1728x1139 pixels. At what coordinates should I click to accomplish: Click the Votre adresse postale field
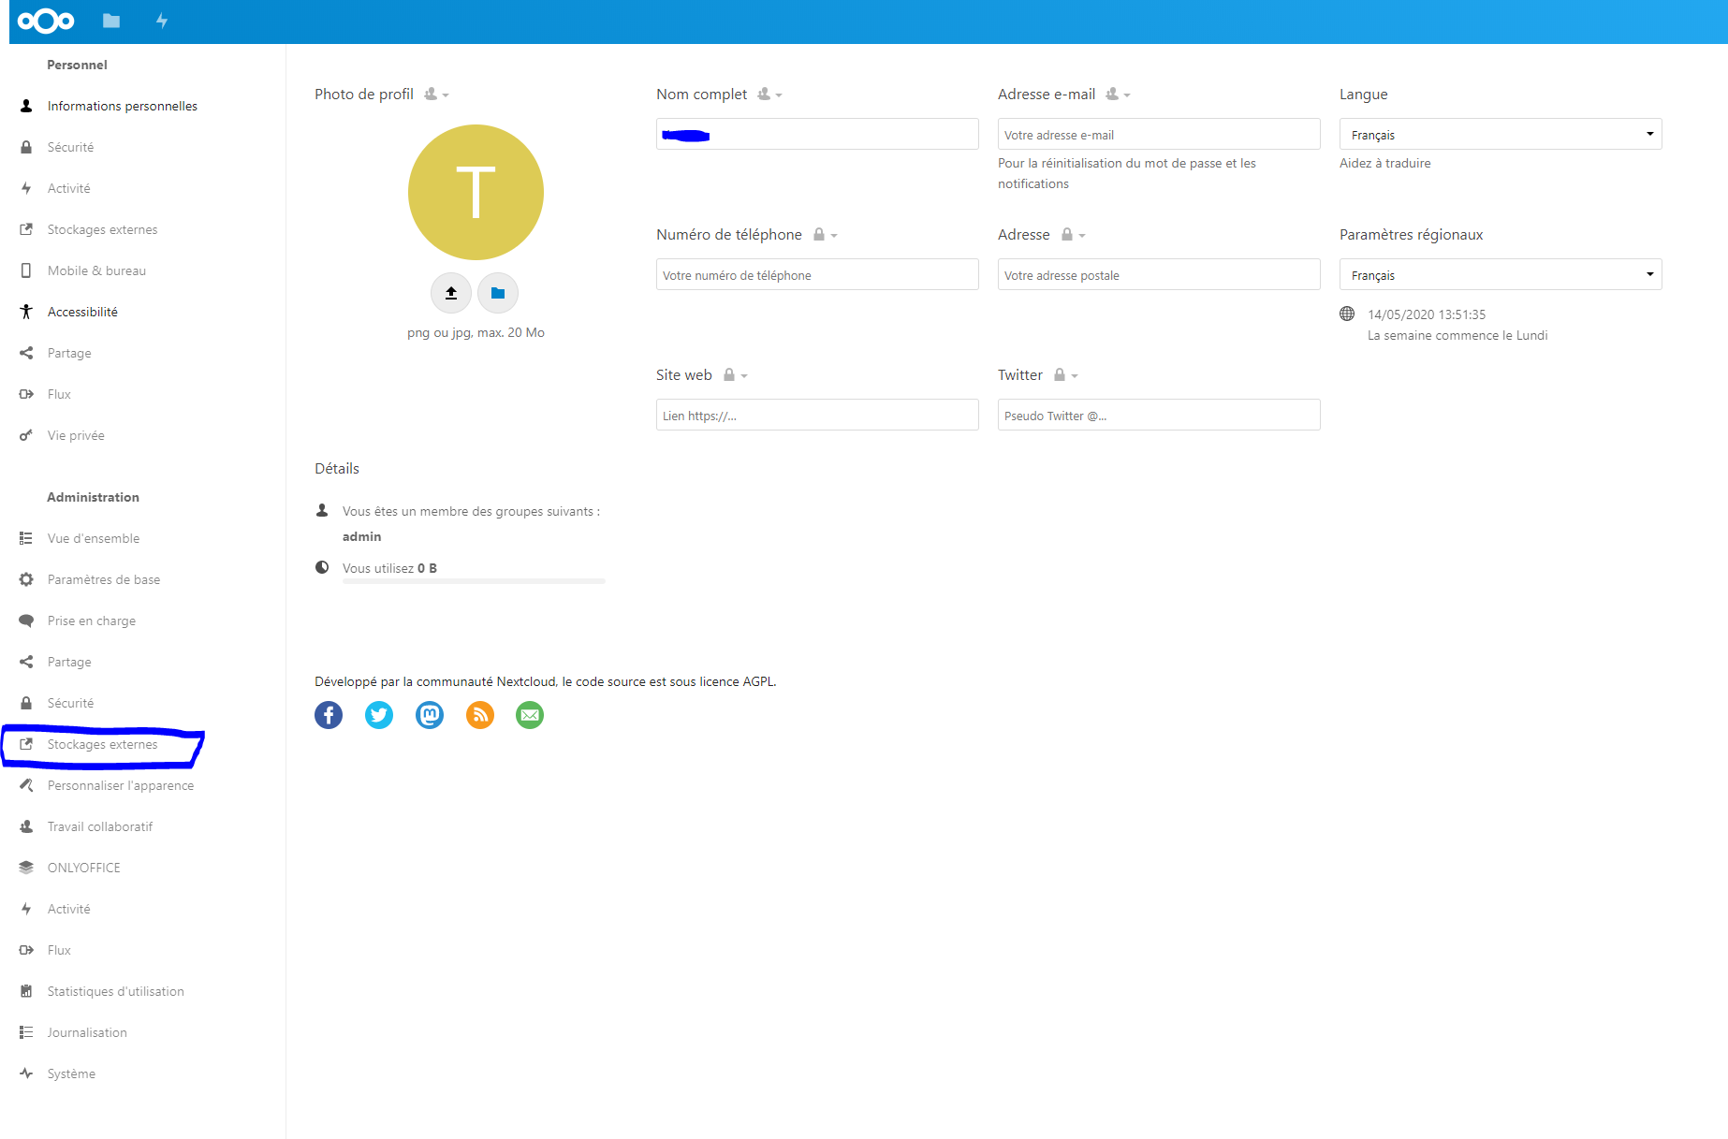tap(1159, 274)
